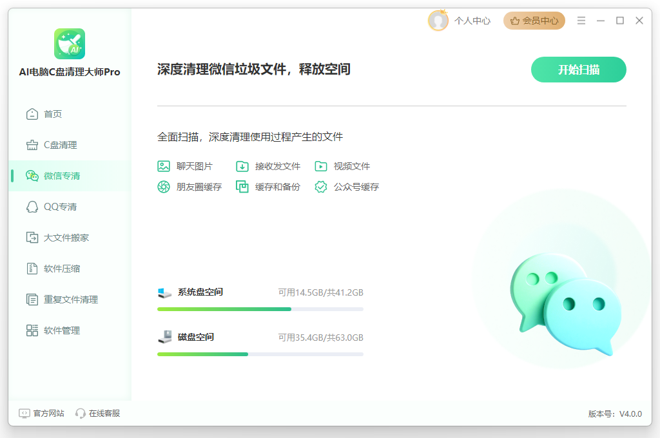Open 大文件搬家 from the sidebar
Image resolution: width=660 pixels, height=438 pixels.
click(x=70, y=238)
